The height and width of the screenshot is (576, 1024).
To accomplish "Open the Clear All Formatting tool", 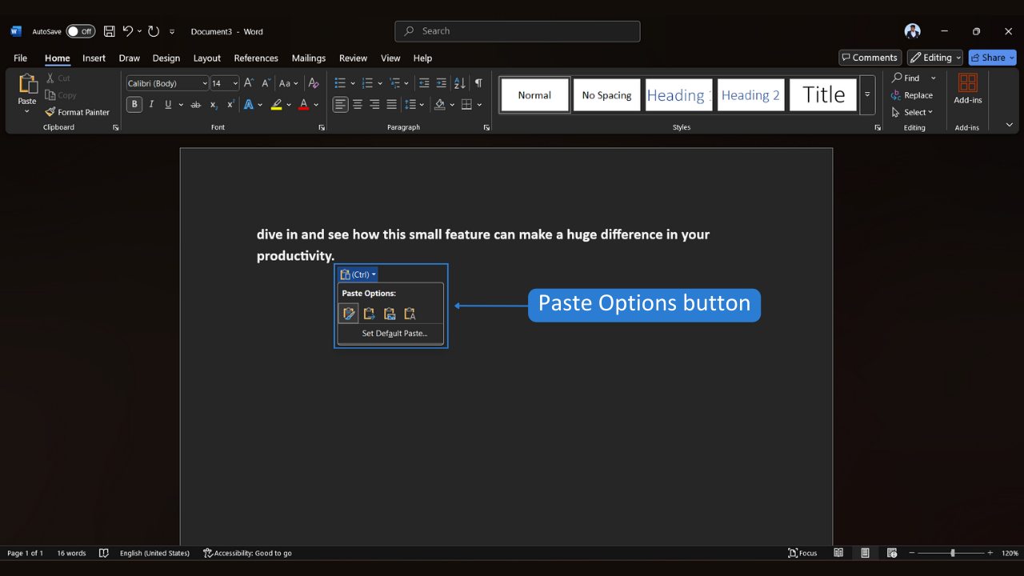I will pos(313,82).
